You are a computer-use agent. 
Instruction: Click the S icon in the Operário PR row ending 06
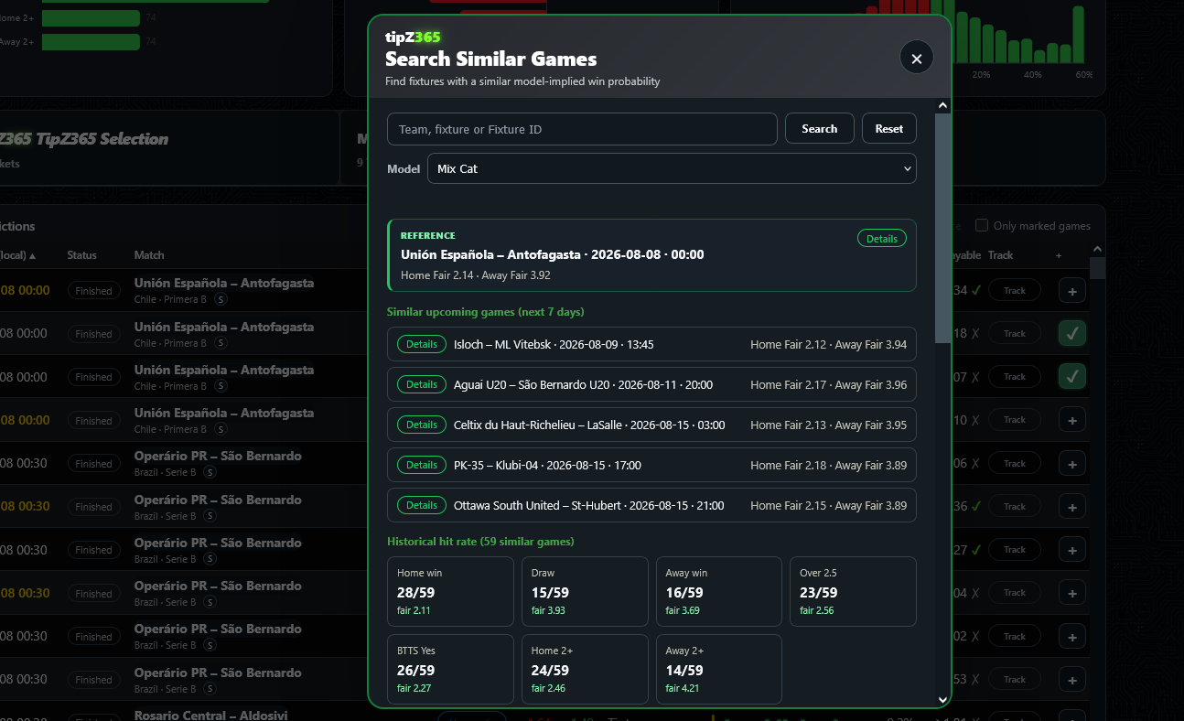click(x=210, y=472)
